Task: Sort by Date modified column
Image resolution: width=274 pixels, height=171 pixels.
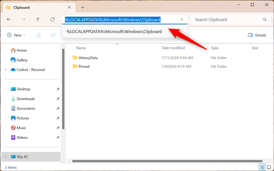Action: 173,48
